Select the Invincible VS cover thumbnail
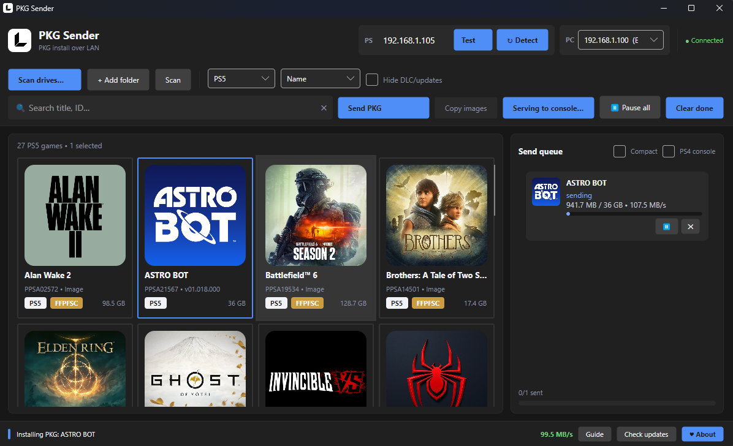Image resolution: width=733 pixels, height=446 pixels. pos(316,369)
